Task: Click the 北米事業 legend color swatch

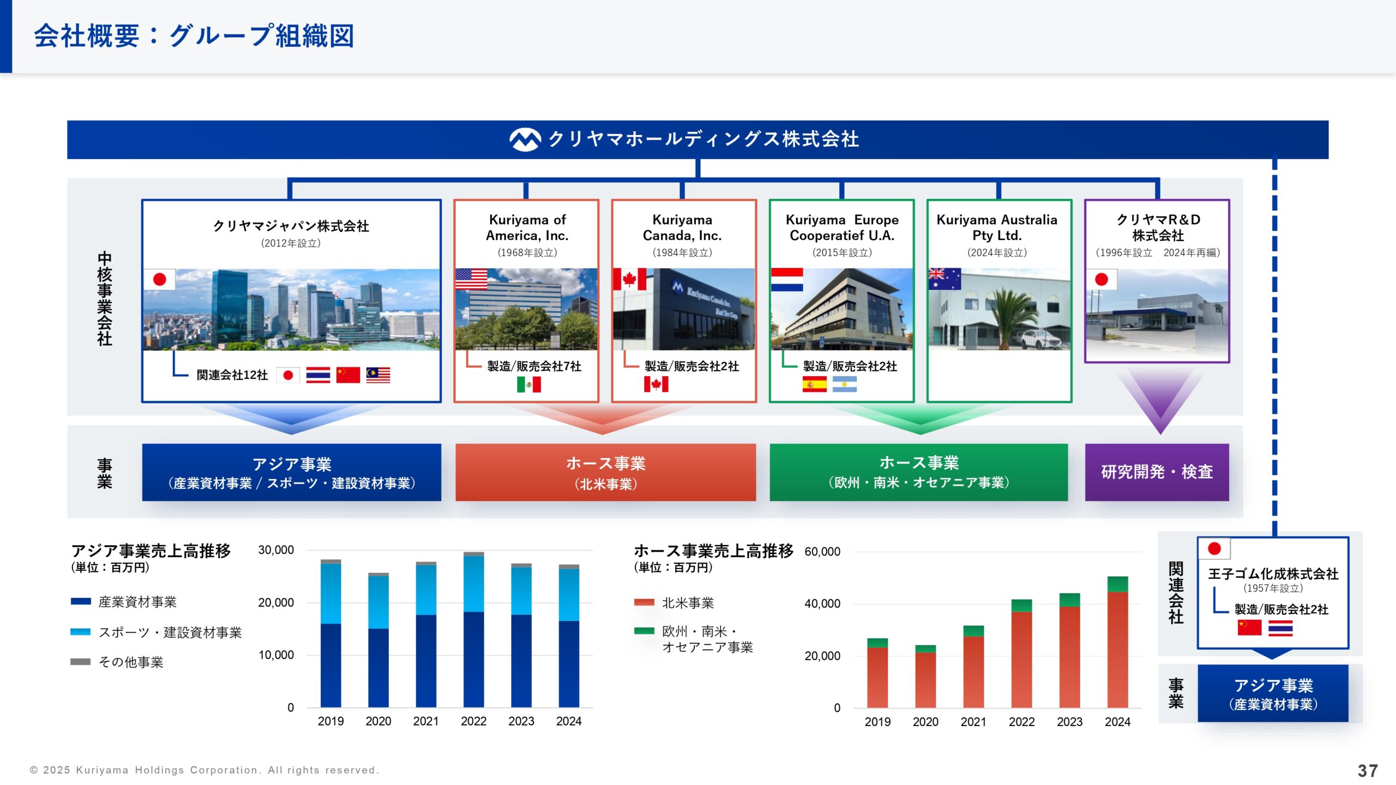Action: (x=644, y=602)
